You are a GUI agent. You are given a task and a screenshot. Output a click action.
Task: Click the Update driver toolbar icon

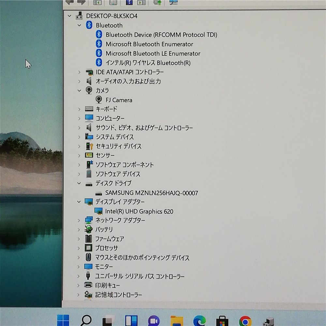click(x=157, y=3)
